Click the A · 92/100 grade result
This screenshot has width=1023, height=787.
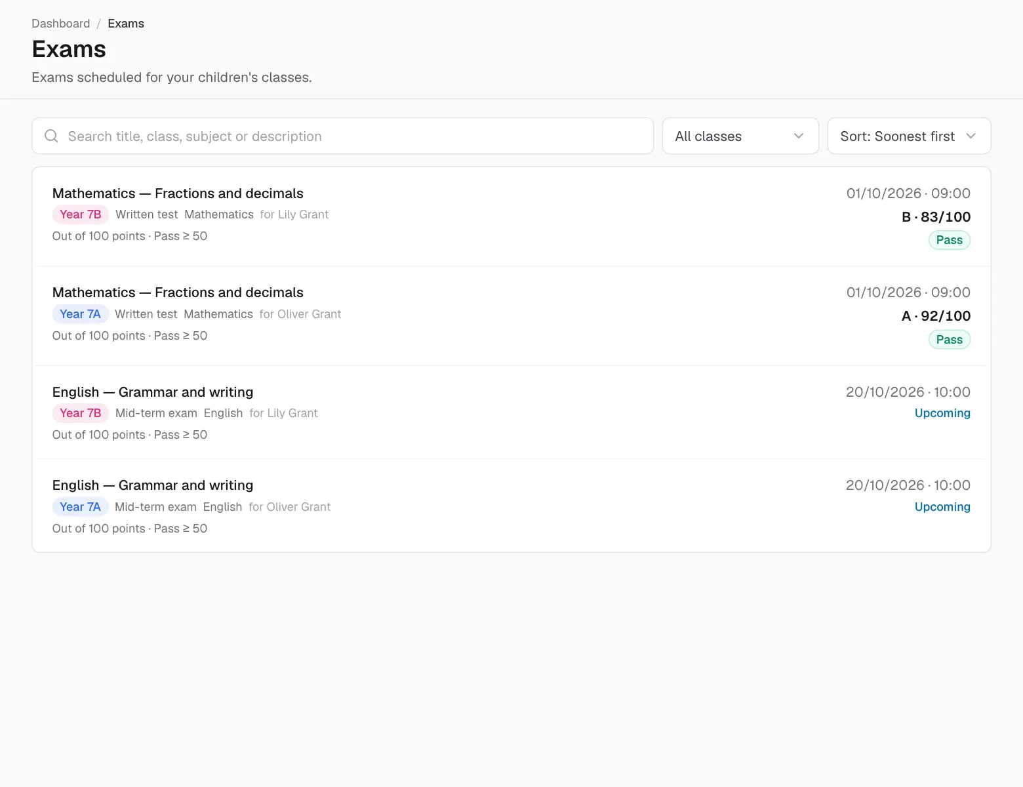tap(936, 316)
